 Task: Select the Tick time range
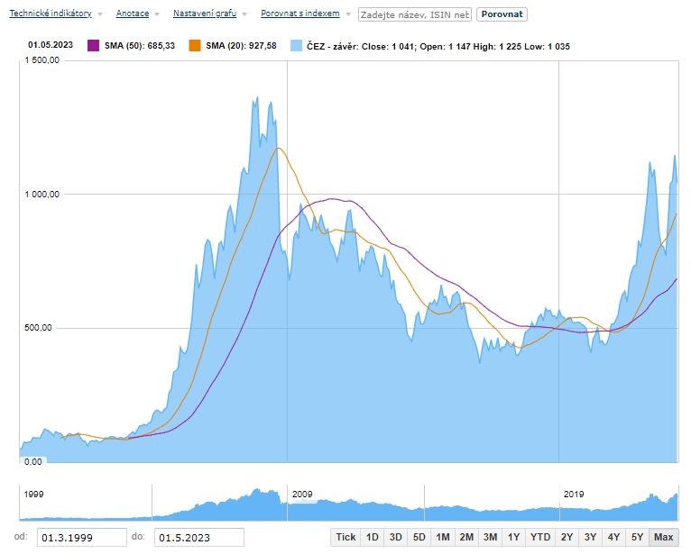click(345, 537)
